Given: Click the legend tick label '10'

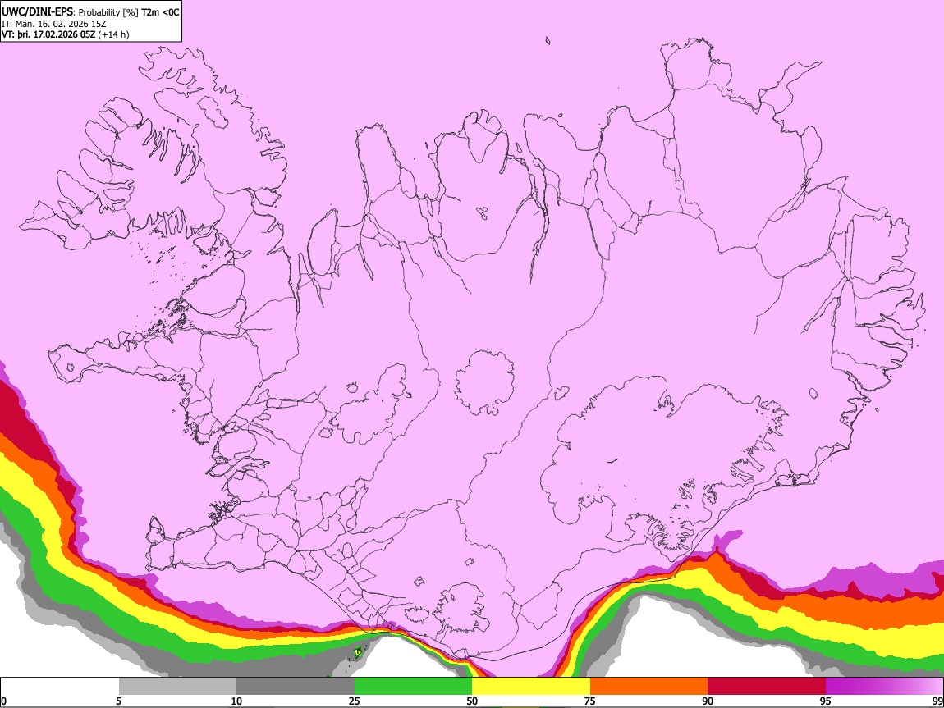Looking at the screenshot, I should click(236, 701).
